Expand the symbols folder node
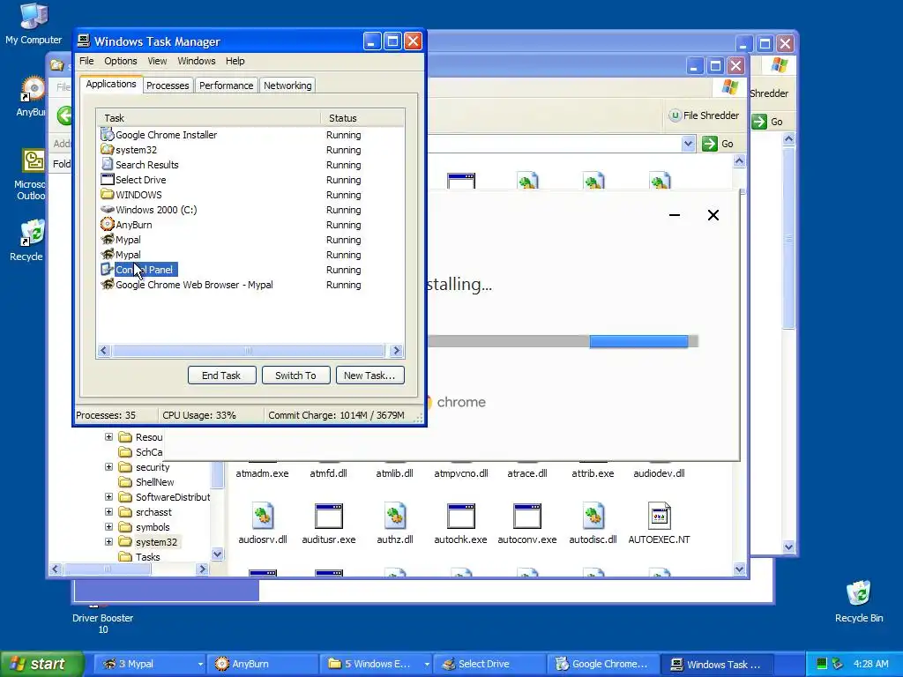The width and height of the screenshot is (903, 677). [x=108, y=527]
